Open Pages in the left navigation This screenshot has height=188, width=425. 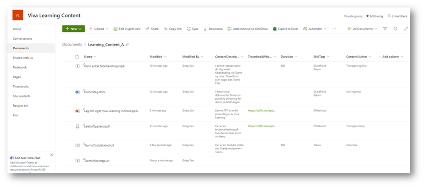[x=17, y=77]
